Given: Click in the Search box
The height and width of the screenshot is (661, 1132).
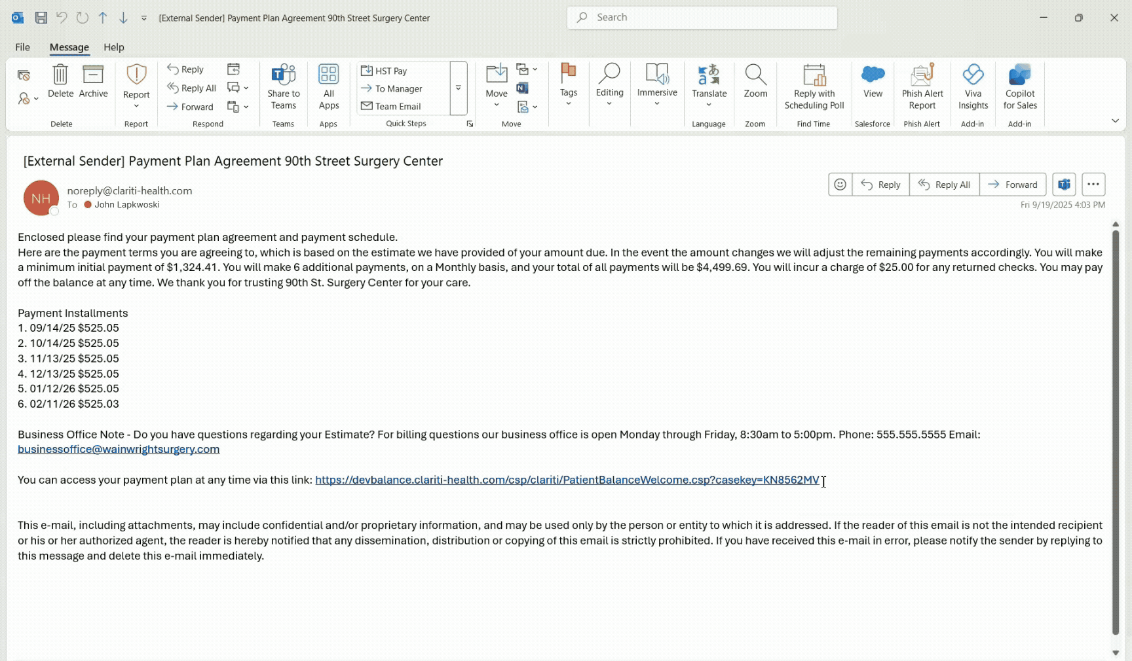Looking at the screenshot, I should [702, 18].
